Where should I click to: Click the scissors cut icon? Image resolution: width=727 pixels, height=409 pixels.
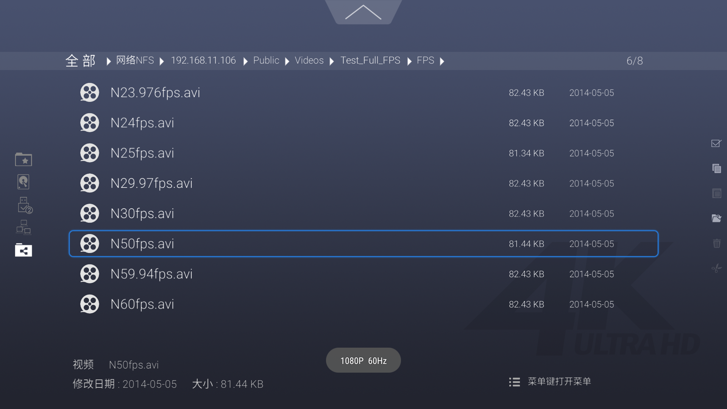pyautogui.click(x=716, y=268)
